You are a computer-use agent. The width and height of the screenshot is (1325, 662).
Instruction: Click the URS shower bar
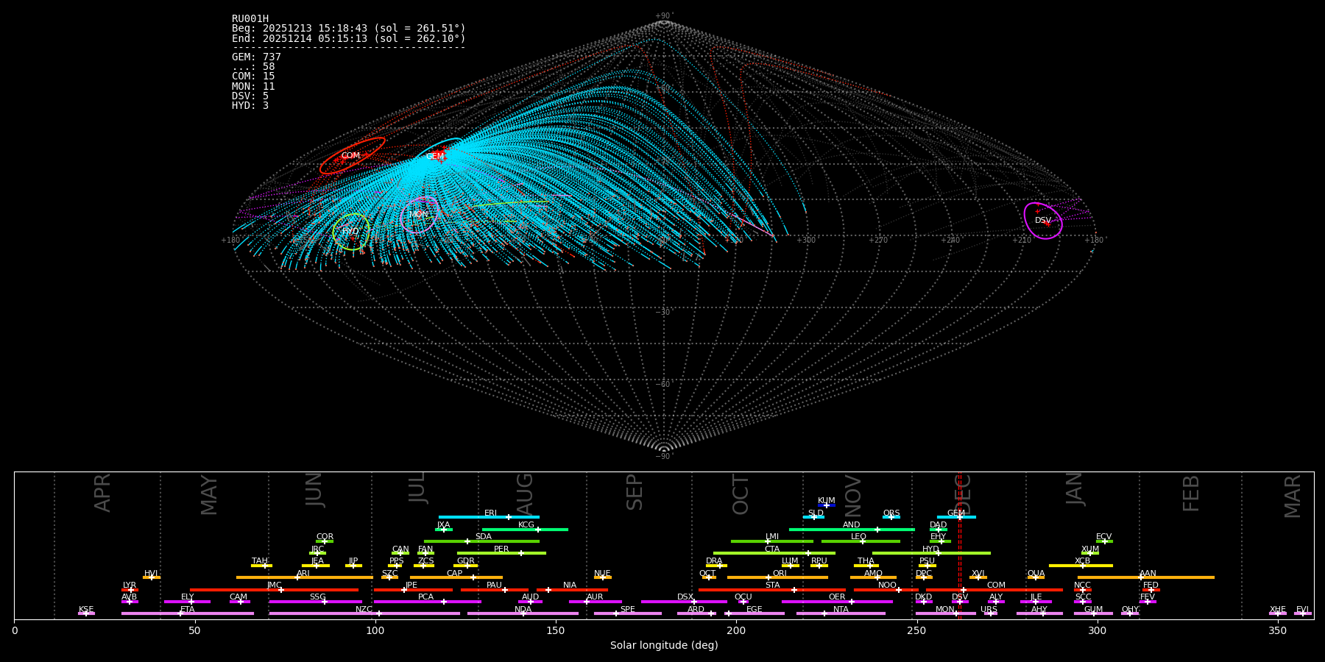(x=991, y=613)
